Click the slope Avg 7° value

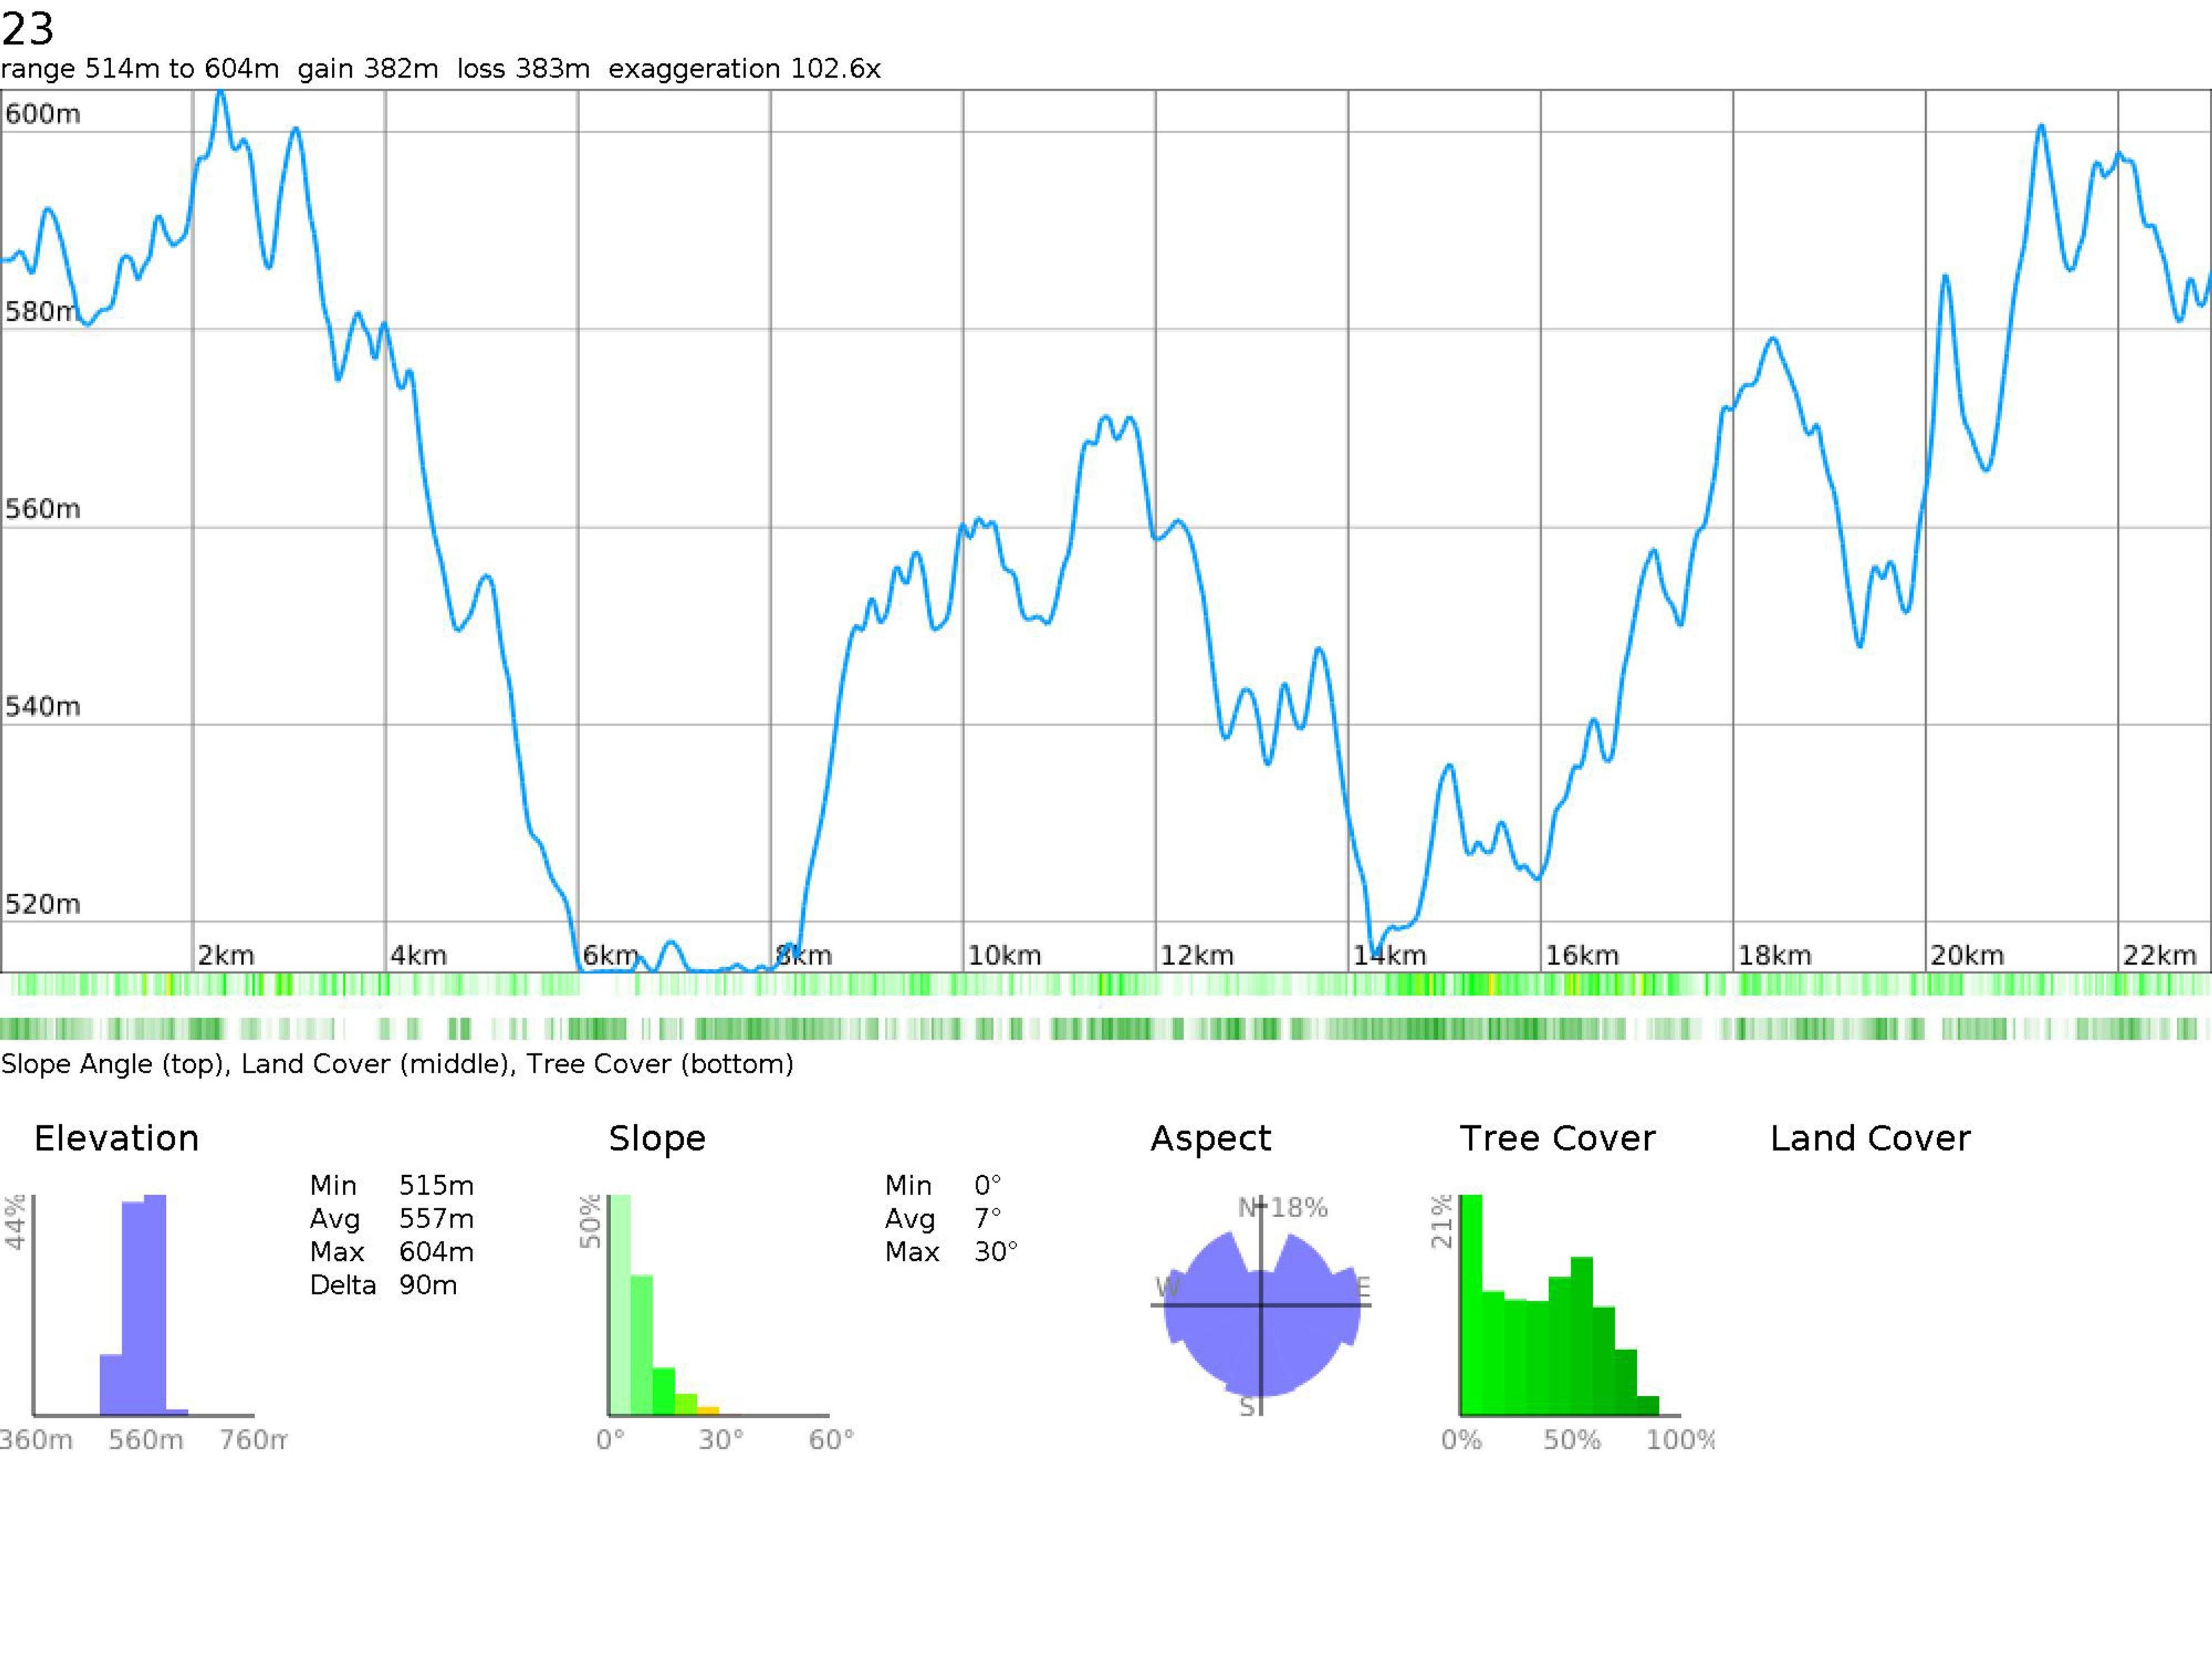pyautogui.click(x=988, y=1219)
